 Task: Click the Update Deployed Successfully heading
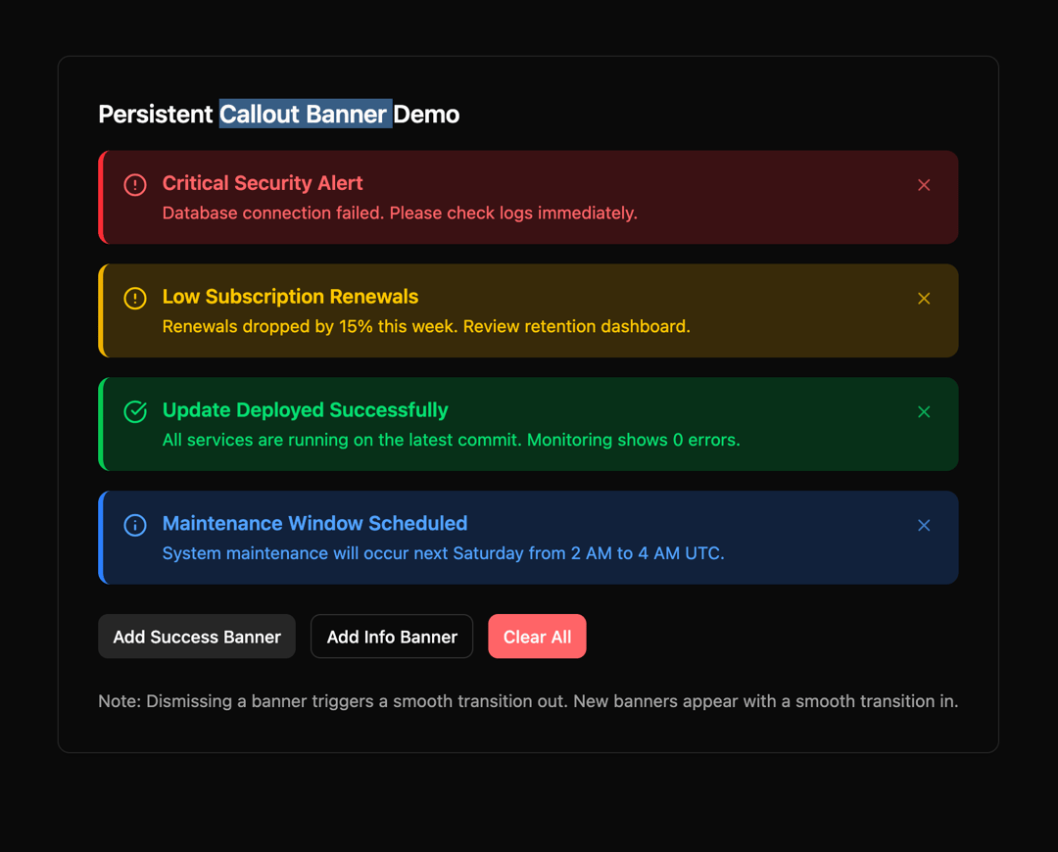coord(305,409)
